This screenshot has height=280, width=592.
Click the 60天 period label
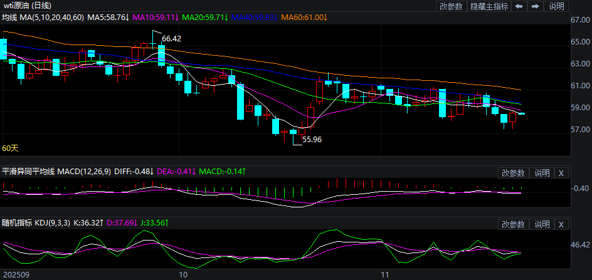(x=11, y=148)
